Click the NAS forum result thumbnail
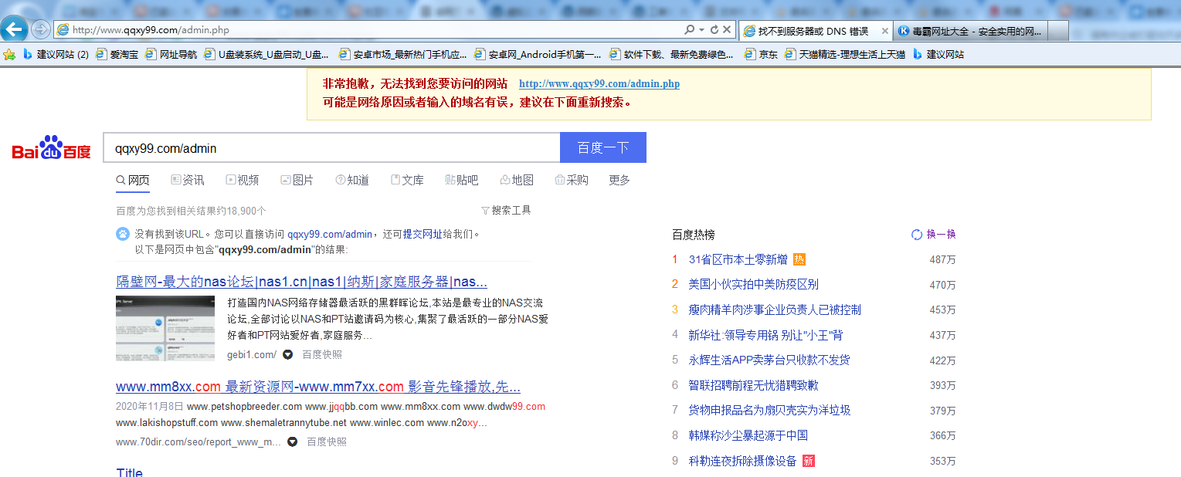 165,328
